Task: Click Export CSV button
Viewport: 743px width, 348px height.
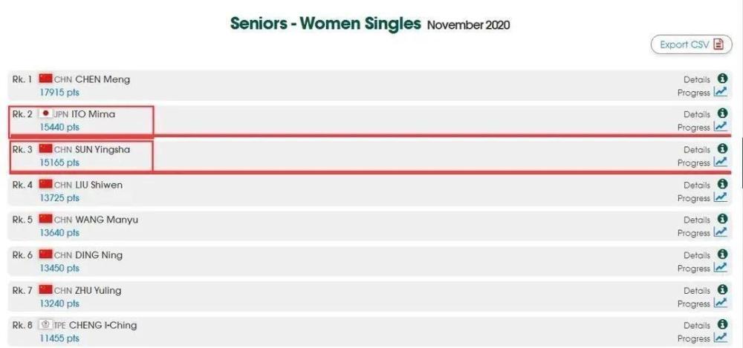Action: click(691, 45)
